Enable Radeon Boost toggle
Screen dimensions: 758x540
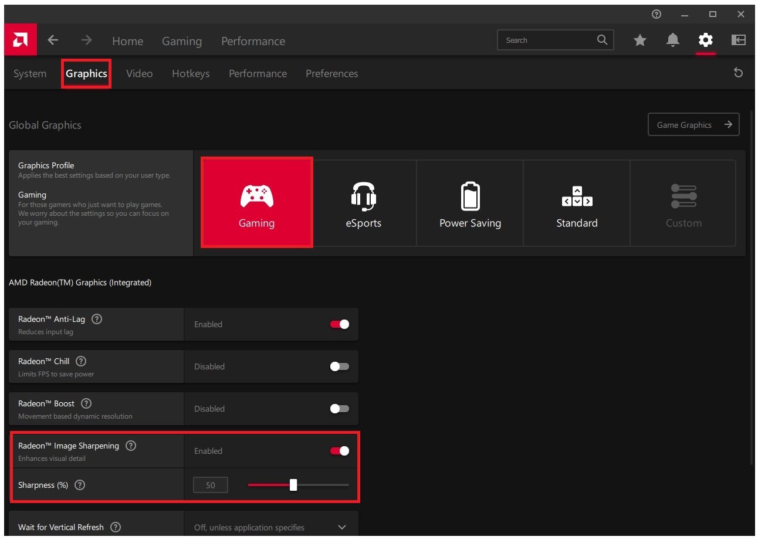[x=340, y=409]
